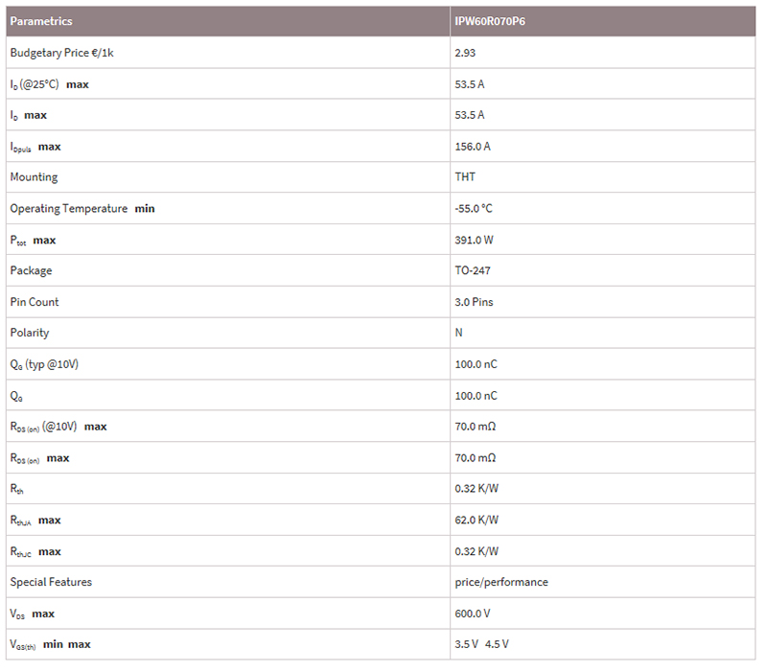Click the Parametrics column header
Screen dimensions: 767x672
[41, 21]
